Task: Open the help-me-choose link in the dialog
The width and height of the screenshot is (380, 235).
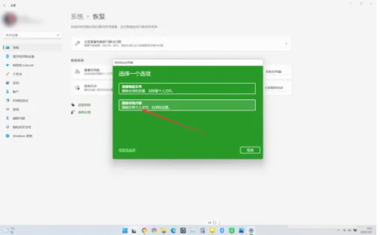Action: coord(127,150)
